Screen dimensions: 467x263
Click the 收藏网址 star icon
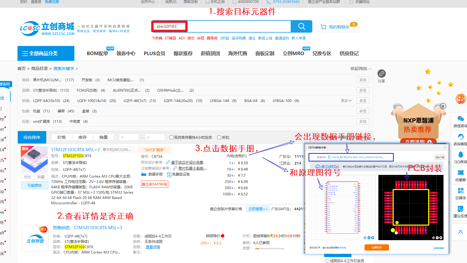pyautogui.click(x=351, y=2)
